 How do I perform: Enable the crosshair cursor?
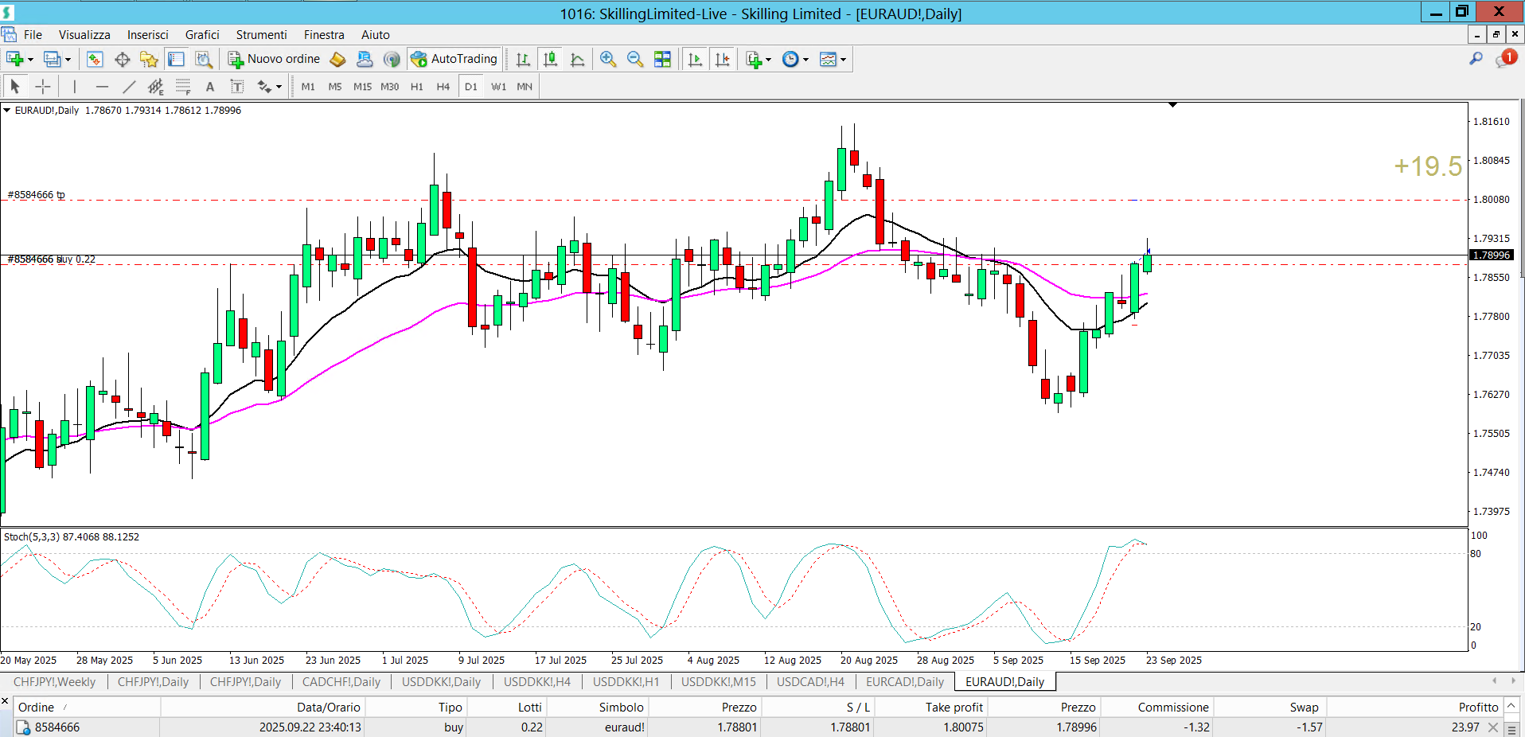point(43,87)
